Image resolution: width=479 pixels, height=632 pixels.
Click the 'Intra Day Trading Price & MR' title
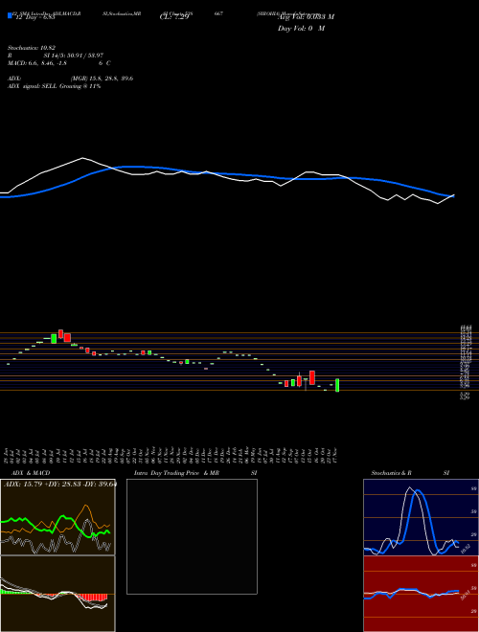coord(177,473)
